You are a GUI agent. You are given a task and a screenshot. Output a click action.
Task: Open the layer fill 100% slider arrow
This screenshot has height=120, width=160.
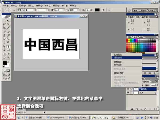[x=157, y=85]
